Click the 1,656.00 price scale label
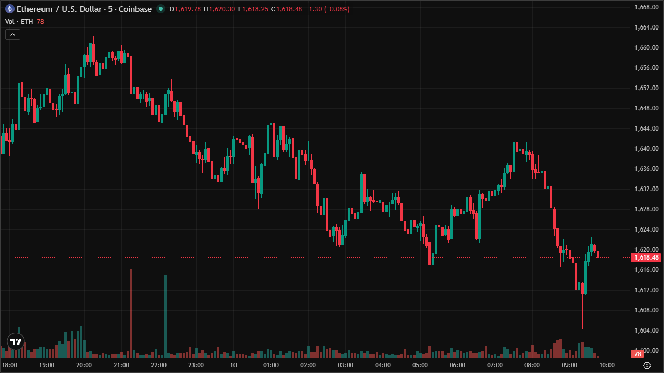This screenshot has width=664, height=373. (x=646, y=67)
